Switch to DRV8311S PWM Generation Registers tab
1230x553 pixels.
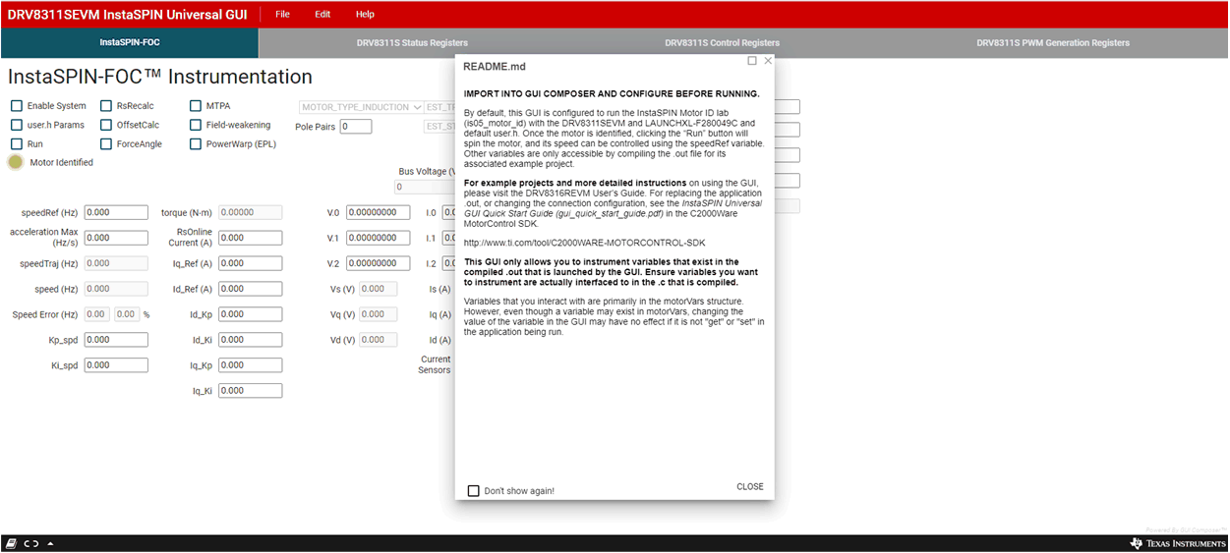(x=1052, y=43)
